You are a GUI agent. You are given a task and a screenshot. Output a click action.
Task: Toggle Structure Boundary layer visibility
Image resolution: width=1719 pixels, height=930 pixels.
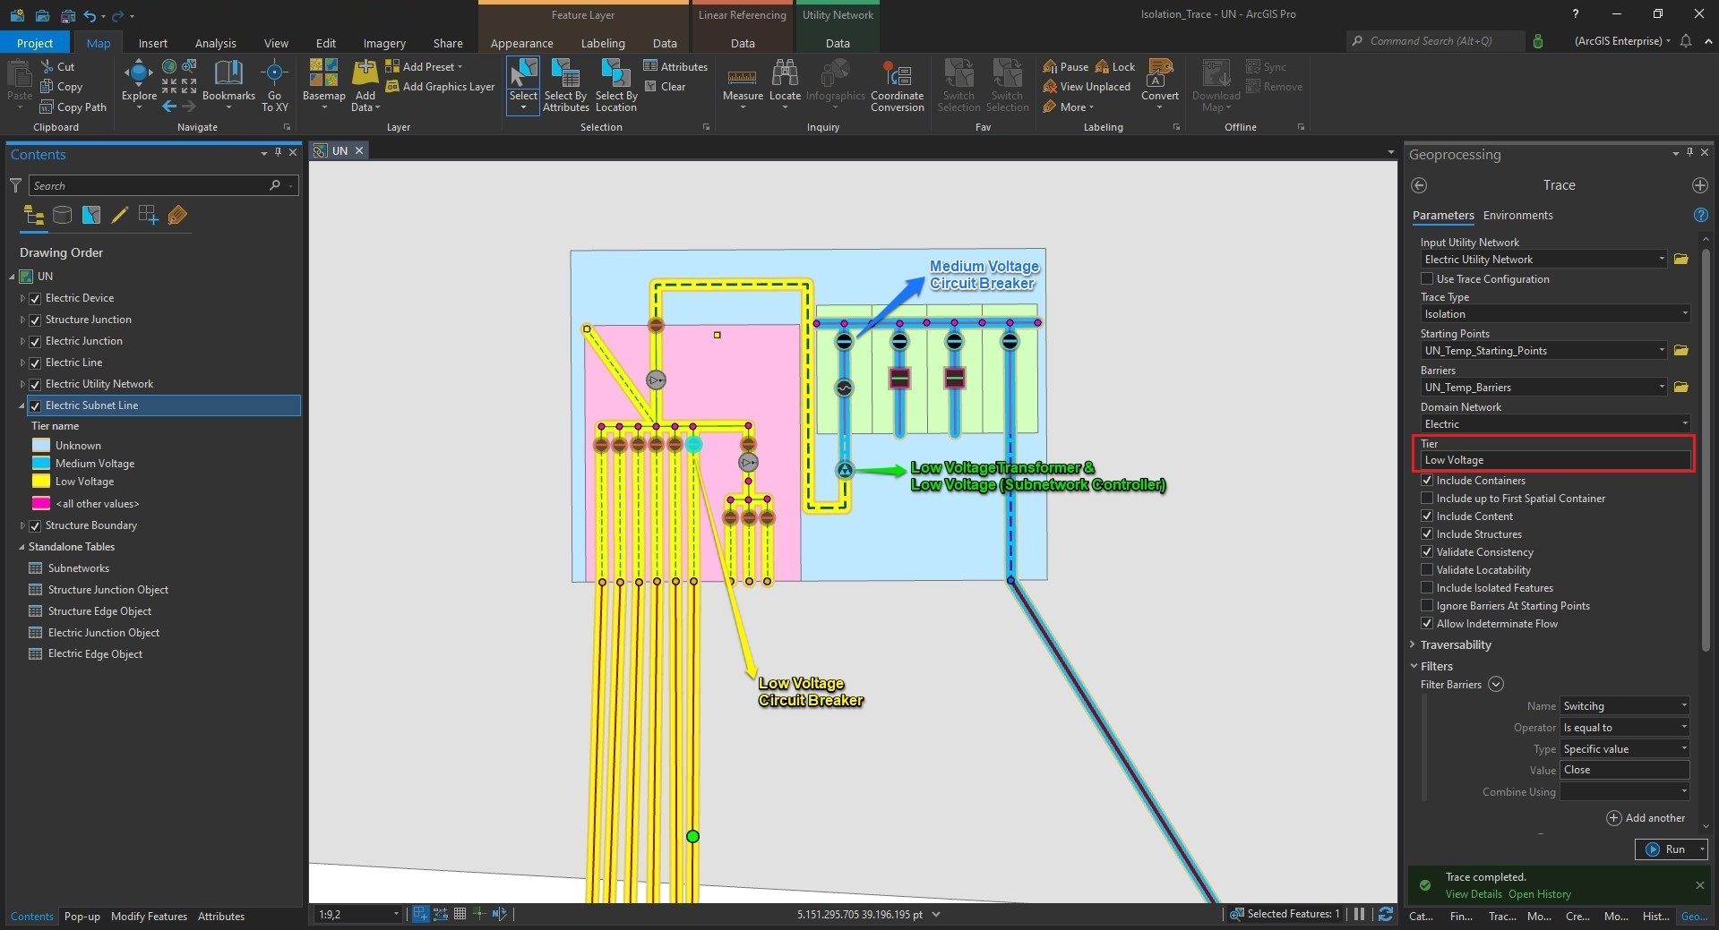pos(36,525)
